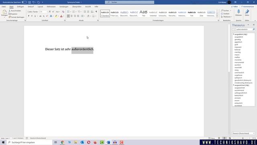257x145 pixels.
Task: Select the Standard style
Action: (x=105, y=13)
